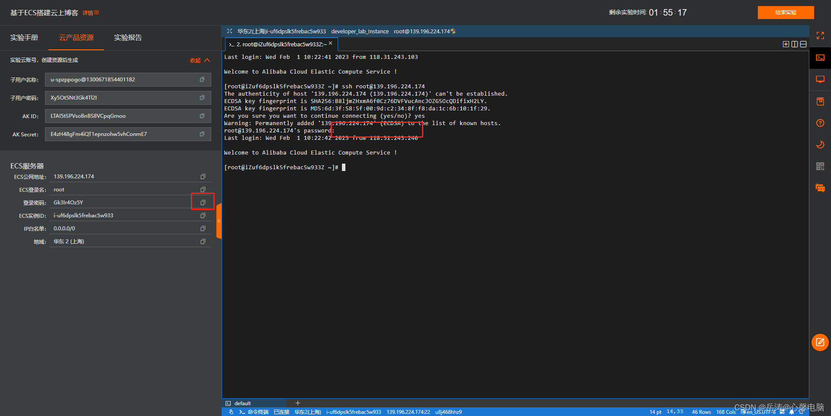
Task: Click 华东2(上海)i-uf6dpslk5frebac5w933 in terminal header
Action: 282,31
